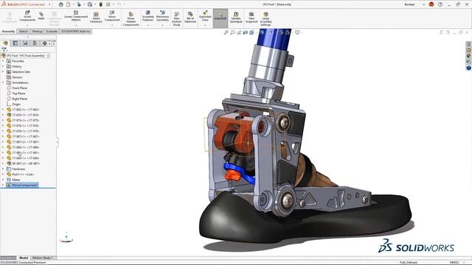Select the Model bottom tab
This screenshot has height=265, width=472.
tap(24, 258)
